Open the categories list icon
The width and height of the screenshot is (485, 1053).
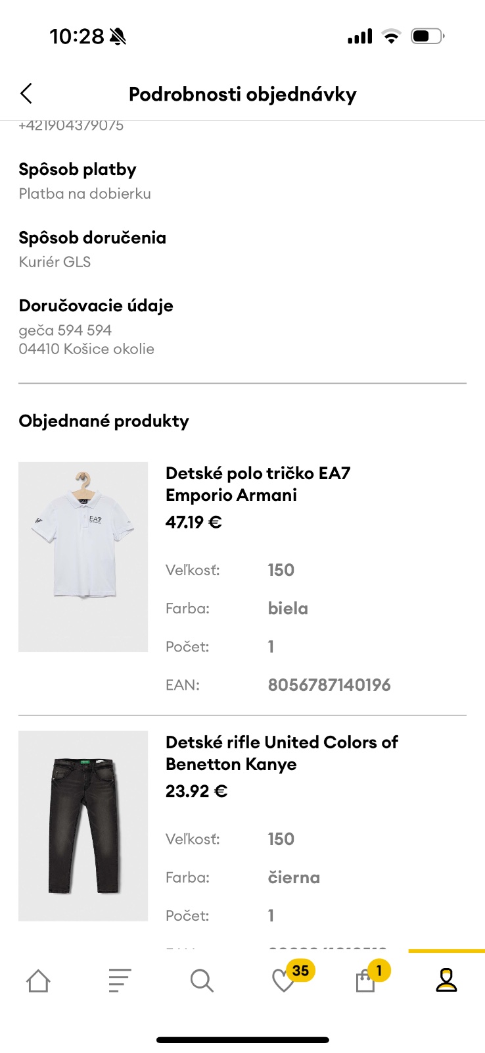(120, 981)
